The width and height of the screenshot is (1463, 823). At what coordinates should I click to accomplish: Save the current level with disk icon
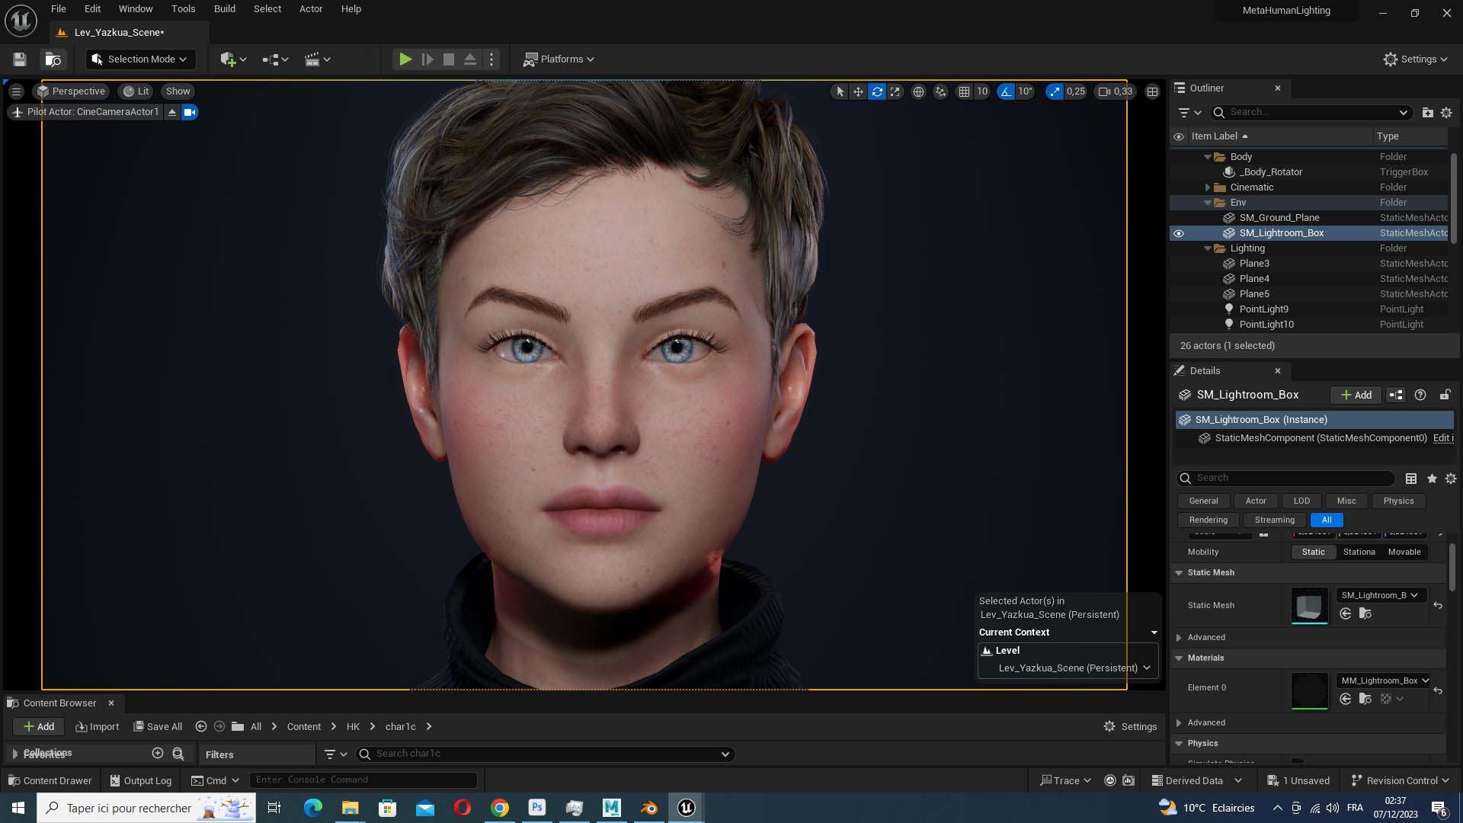point(20,59)
